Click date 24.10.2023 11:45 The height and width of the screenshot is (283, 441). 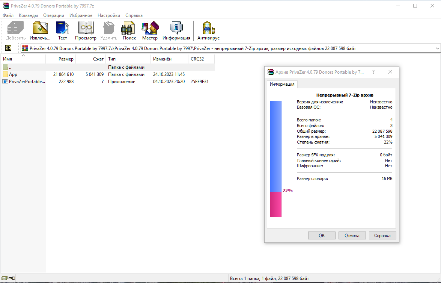pos(169,74)
